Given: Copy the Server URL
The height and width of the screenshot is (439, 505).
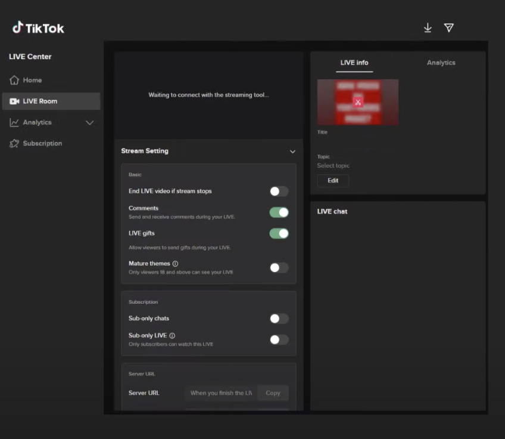Looking at the screenshot, I should 273,392.
